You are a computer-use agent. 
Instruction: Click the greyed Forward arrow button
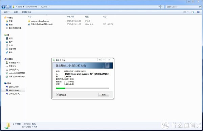click(8, 7)
